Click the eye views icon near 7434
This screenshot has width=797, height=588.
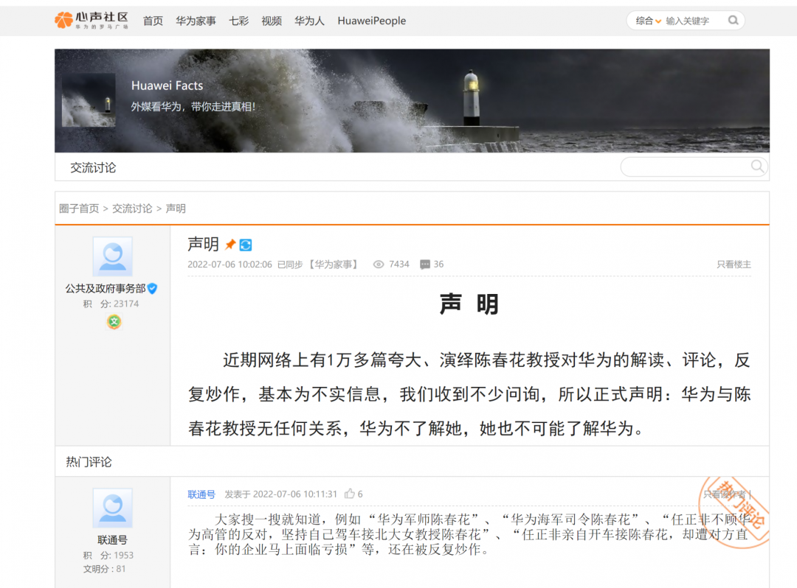click(x=378, y=265)
